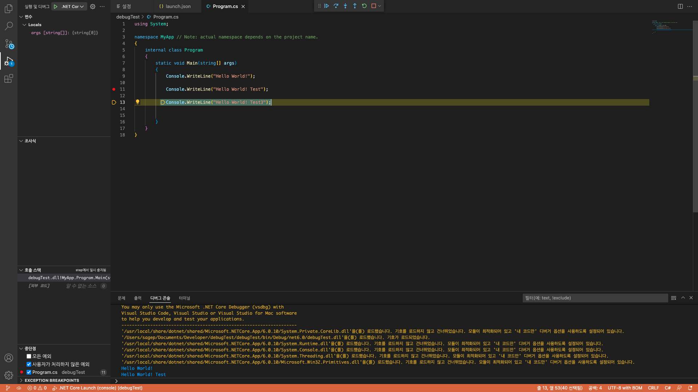Click the debug Continue button
Viewport: 698px width, 392px height.
coord(326,6)
